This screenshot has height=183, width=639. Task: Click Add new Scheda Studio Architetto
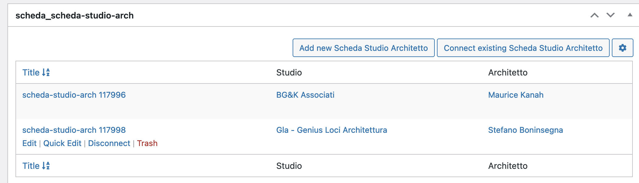(x=363, y=48)
